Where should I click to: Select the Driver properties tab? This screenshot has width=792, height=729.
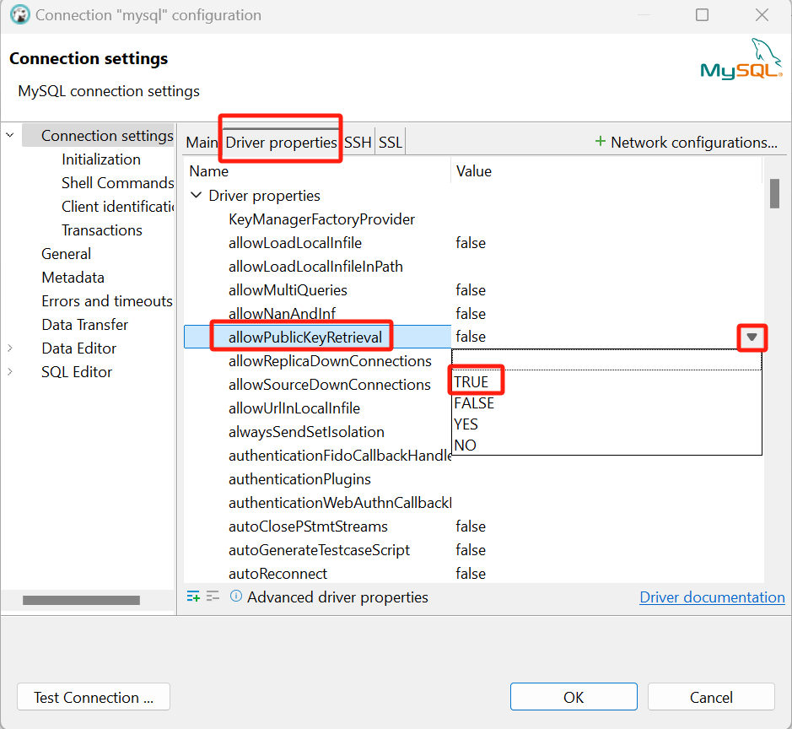point(281,143)
